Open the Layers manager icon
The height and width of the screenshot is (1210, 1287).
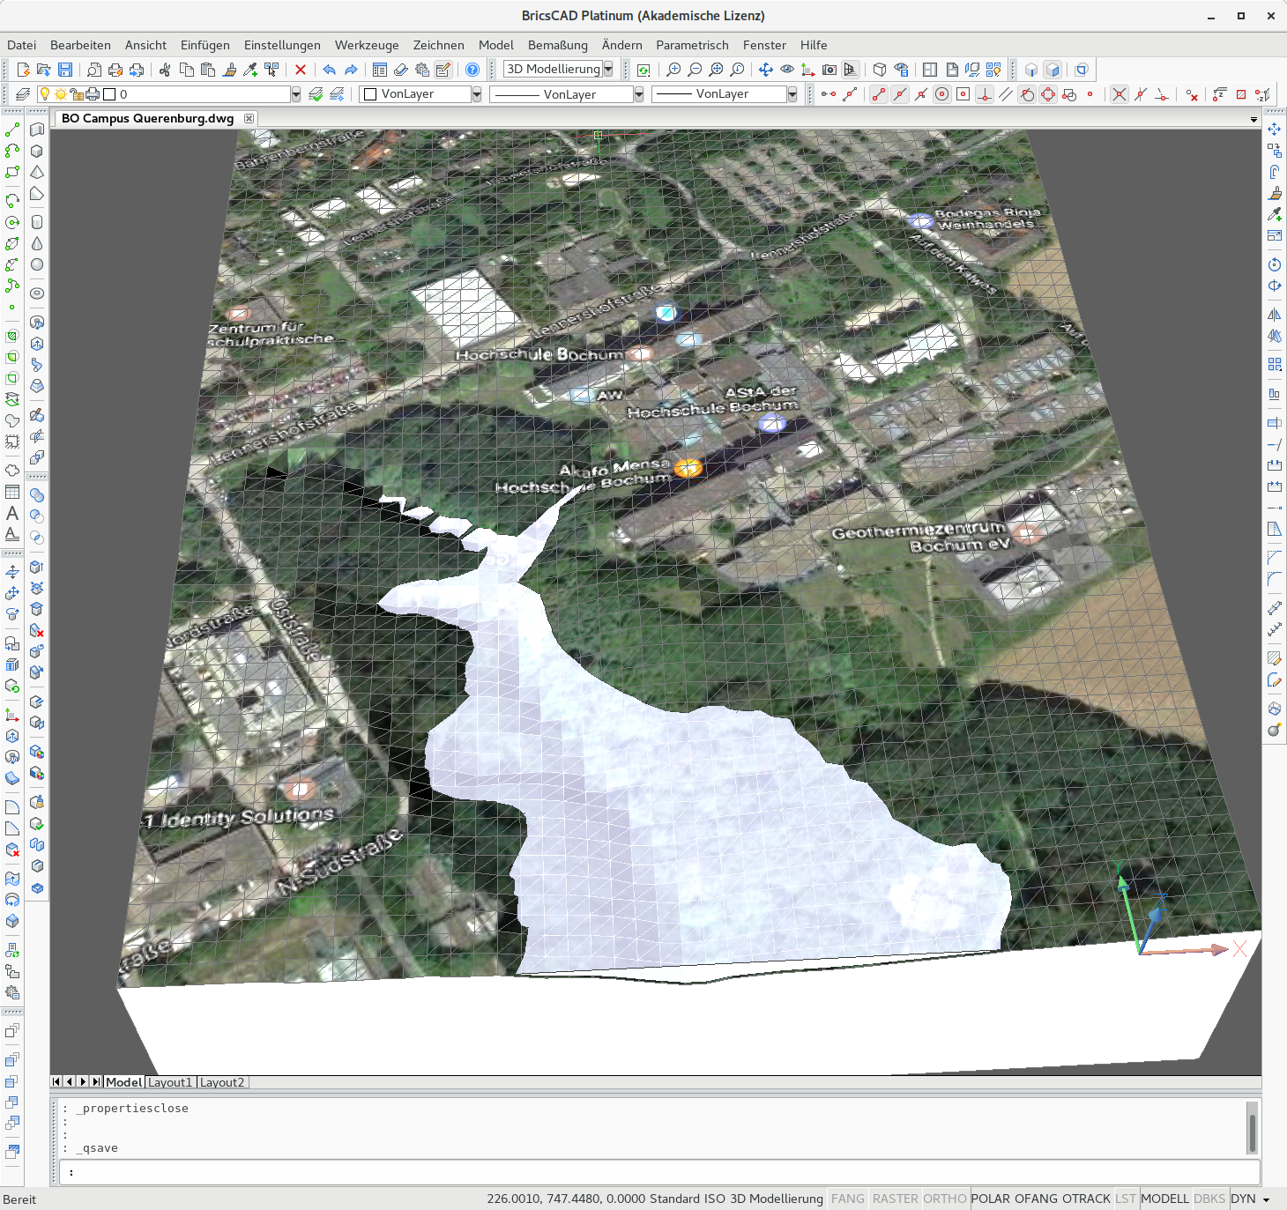[23, 94]
